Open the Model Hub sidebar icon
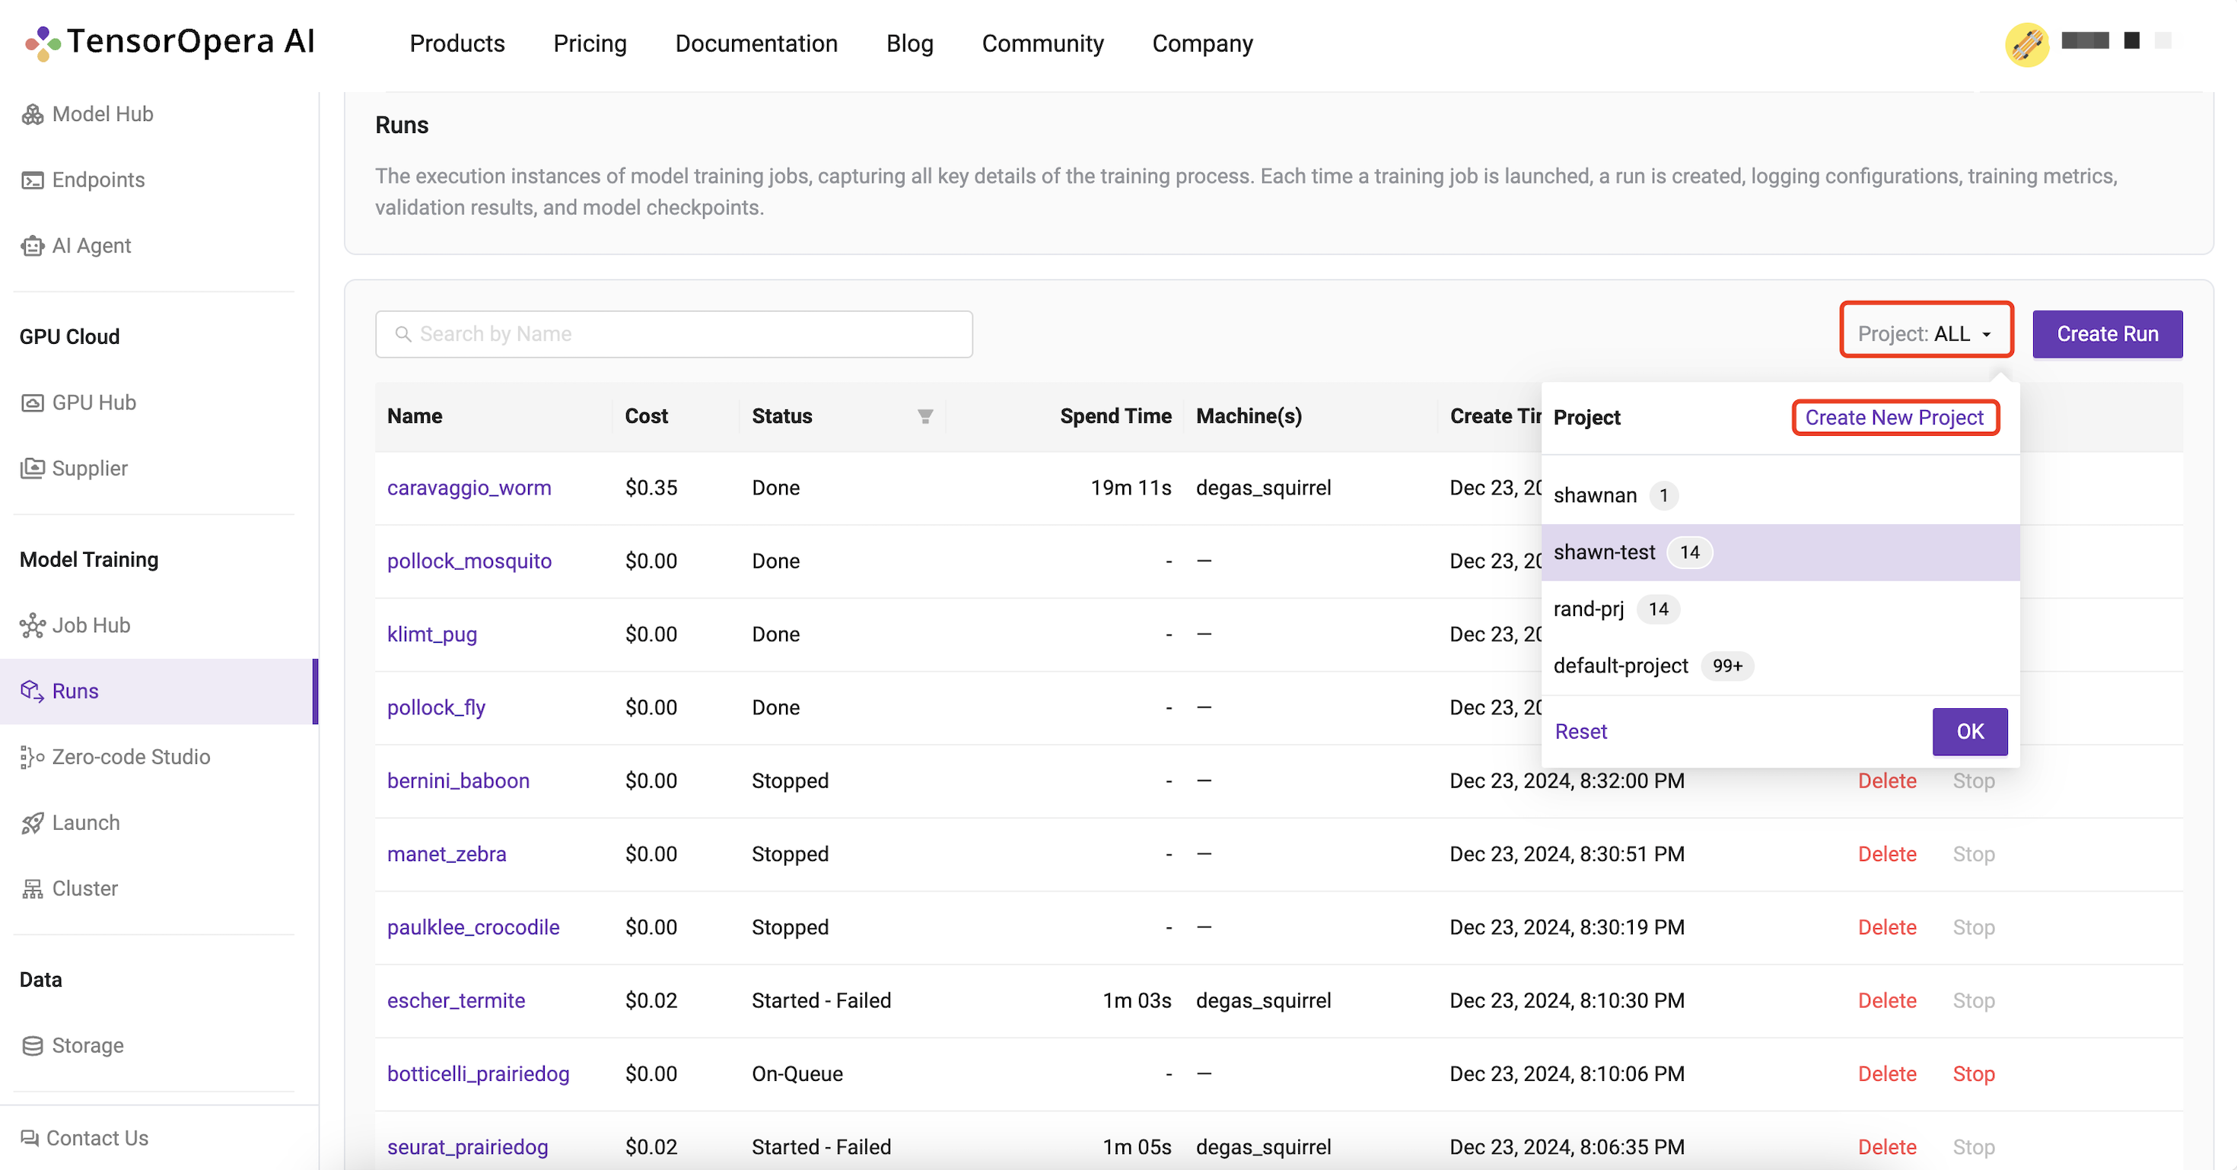 [x=32, y=113]
